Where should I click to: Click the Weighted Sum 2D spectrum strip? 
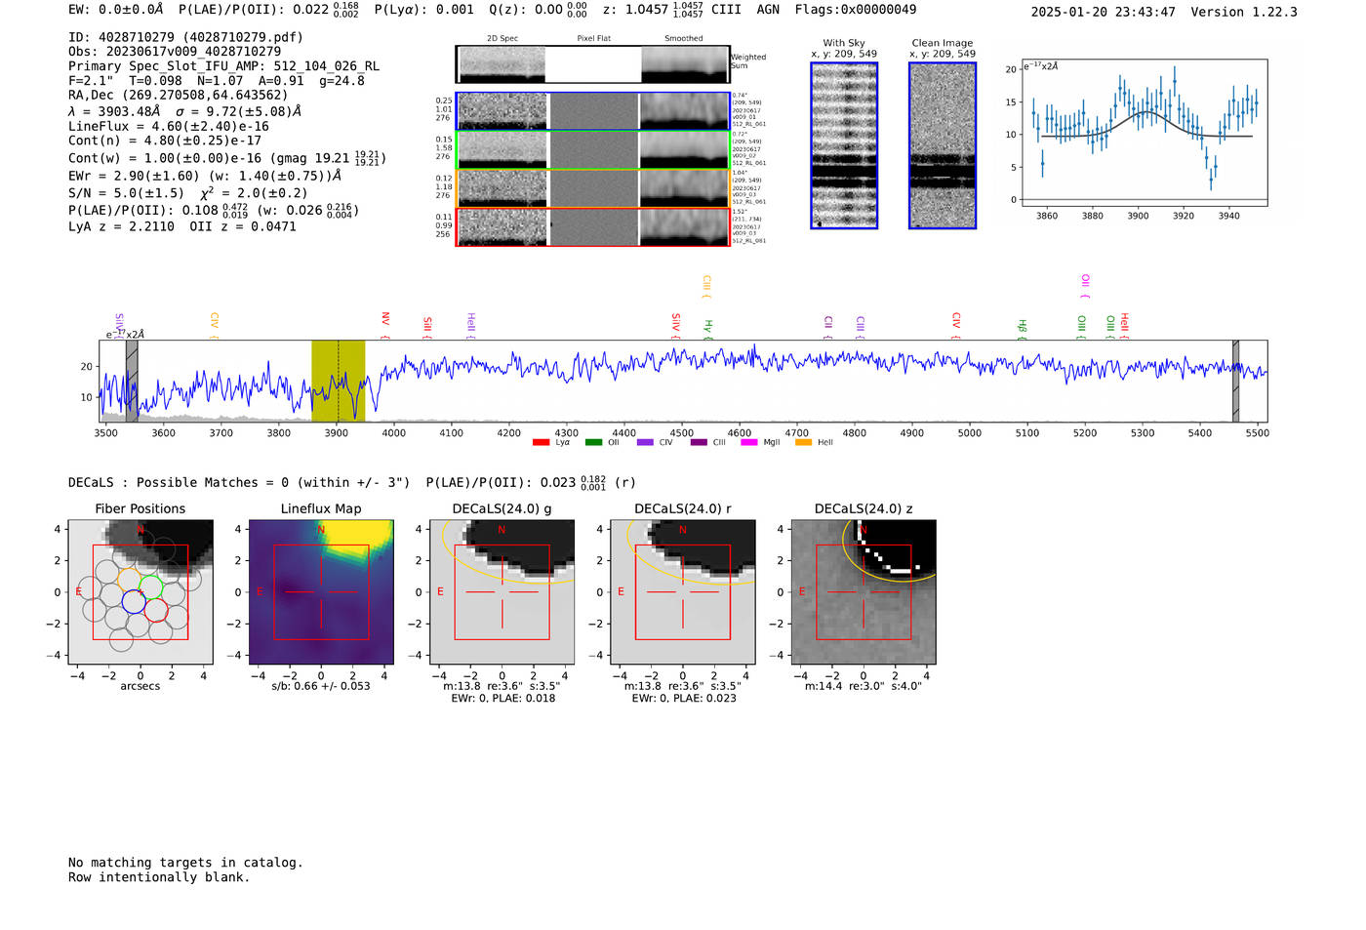click(593, 64)
